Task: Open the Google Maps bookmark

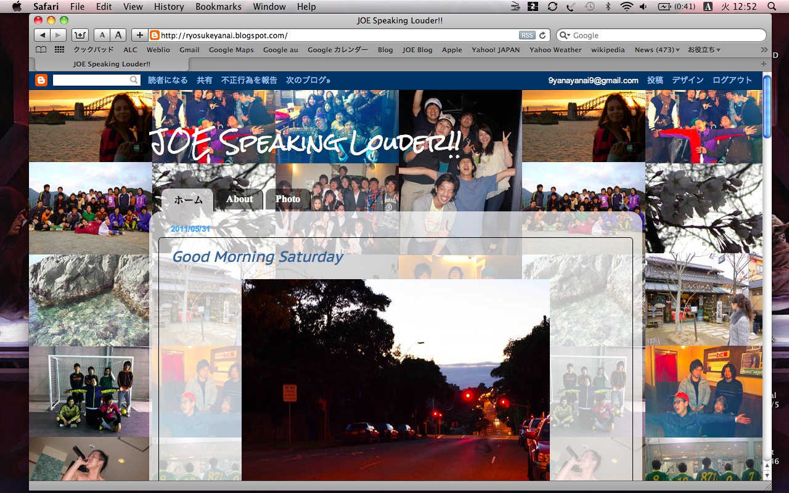Action: (x=231, y=50)
